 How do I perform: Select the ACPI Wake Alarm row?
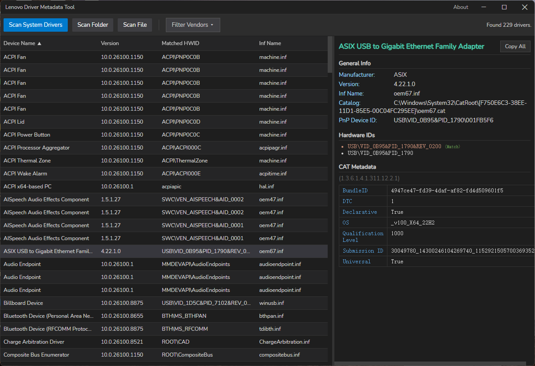click(x=164, y=174)
